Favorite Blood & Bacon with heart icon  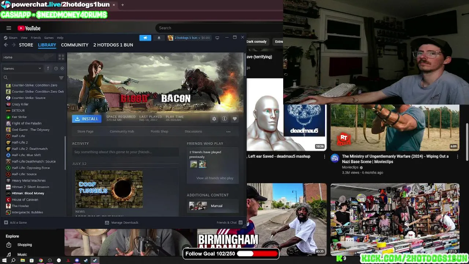tap(234, 119)
